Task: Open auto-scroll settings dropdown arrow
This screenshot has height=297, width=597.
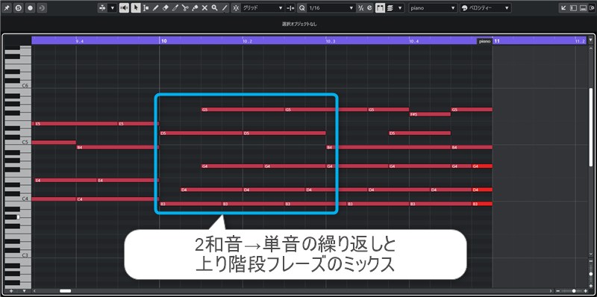Action: 113,8
